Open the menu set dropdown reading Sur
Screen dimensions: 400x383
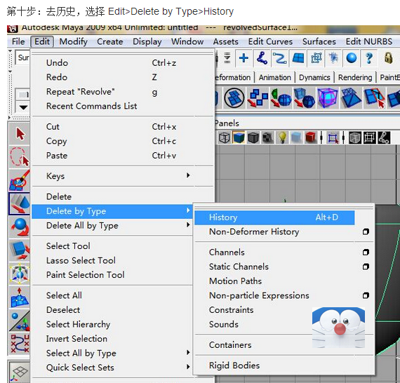[x=23, y=58]
